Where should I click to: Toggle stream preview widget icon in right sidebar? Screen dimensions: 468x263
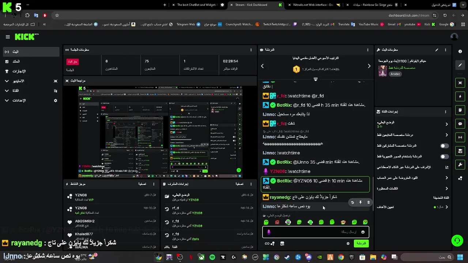click(460, 83)
